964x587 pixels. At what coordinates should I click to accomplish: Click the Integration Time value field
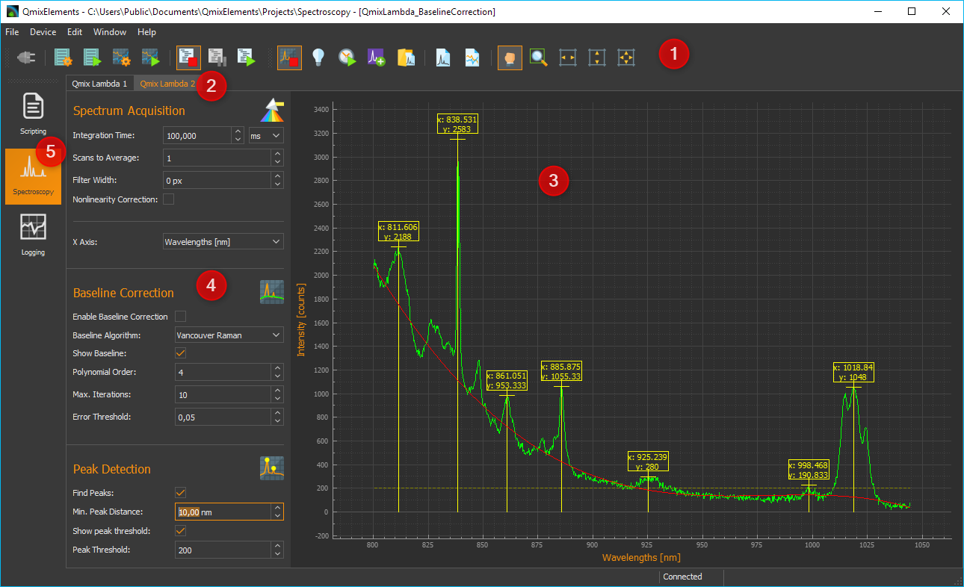point(197,135)
